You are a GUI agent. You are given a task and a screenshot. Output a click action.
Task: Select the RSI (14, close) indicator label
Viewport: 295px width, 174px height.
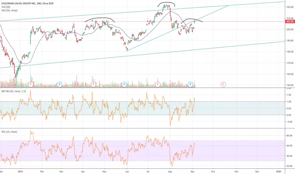pyautogui.click(x=9, y=132)
